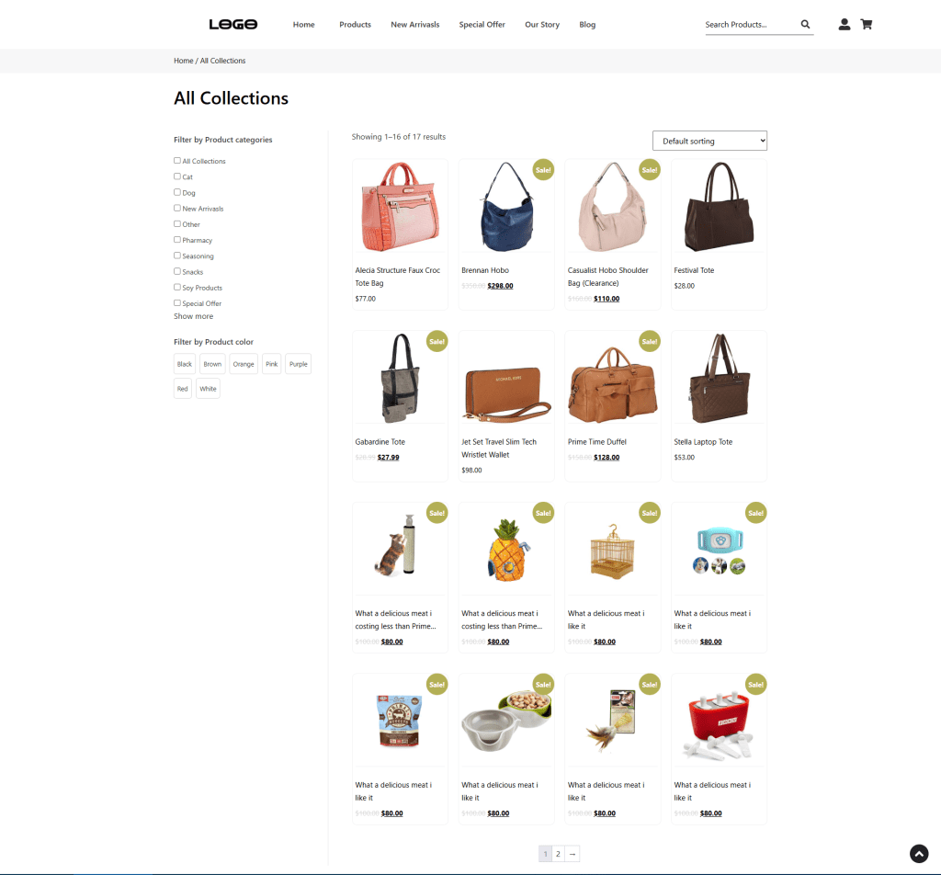Click the site logo
This screenshot has width=941, height=875.
[232, 25]
